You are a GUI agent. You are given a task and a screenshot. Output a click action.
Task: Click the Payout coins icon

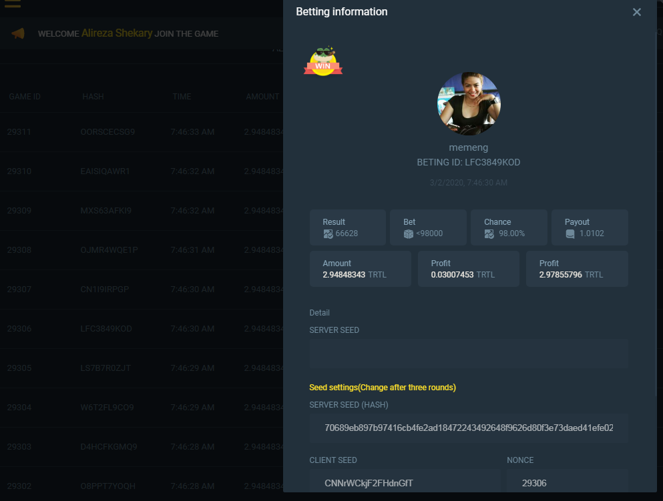[x=570, y=234]
